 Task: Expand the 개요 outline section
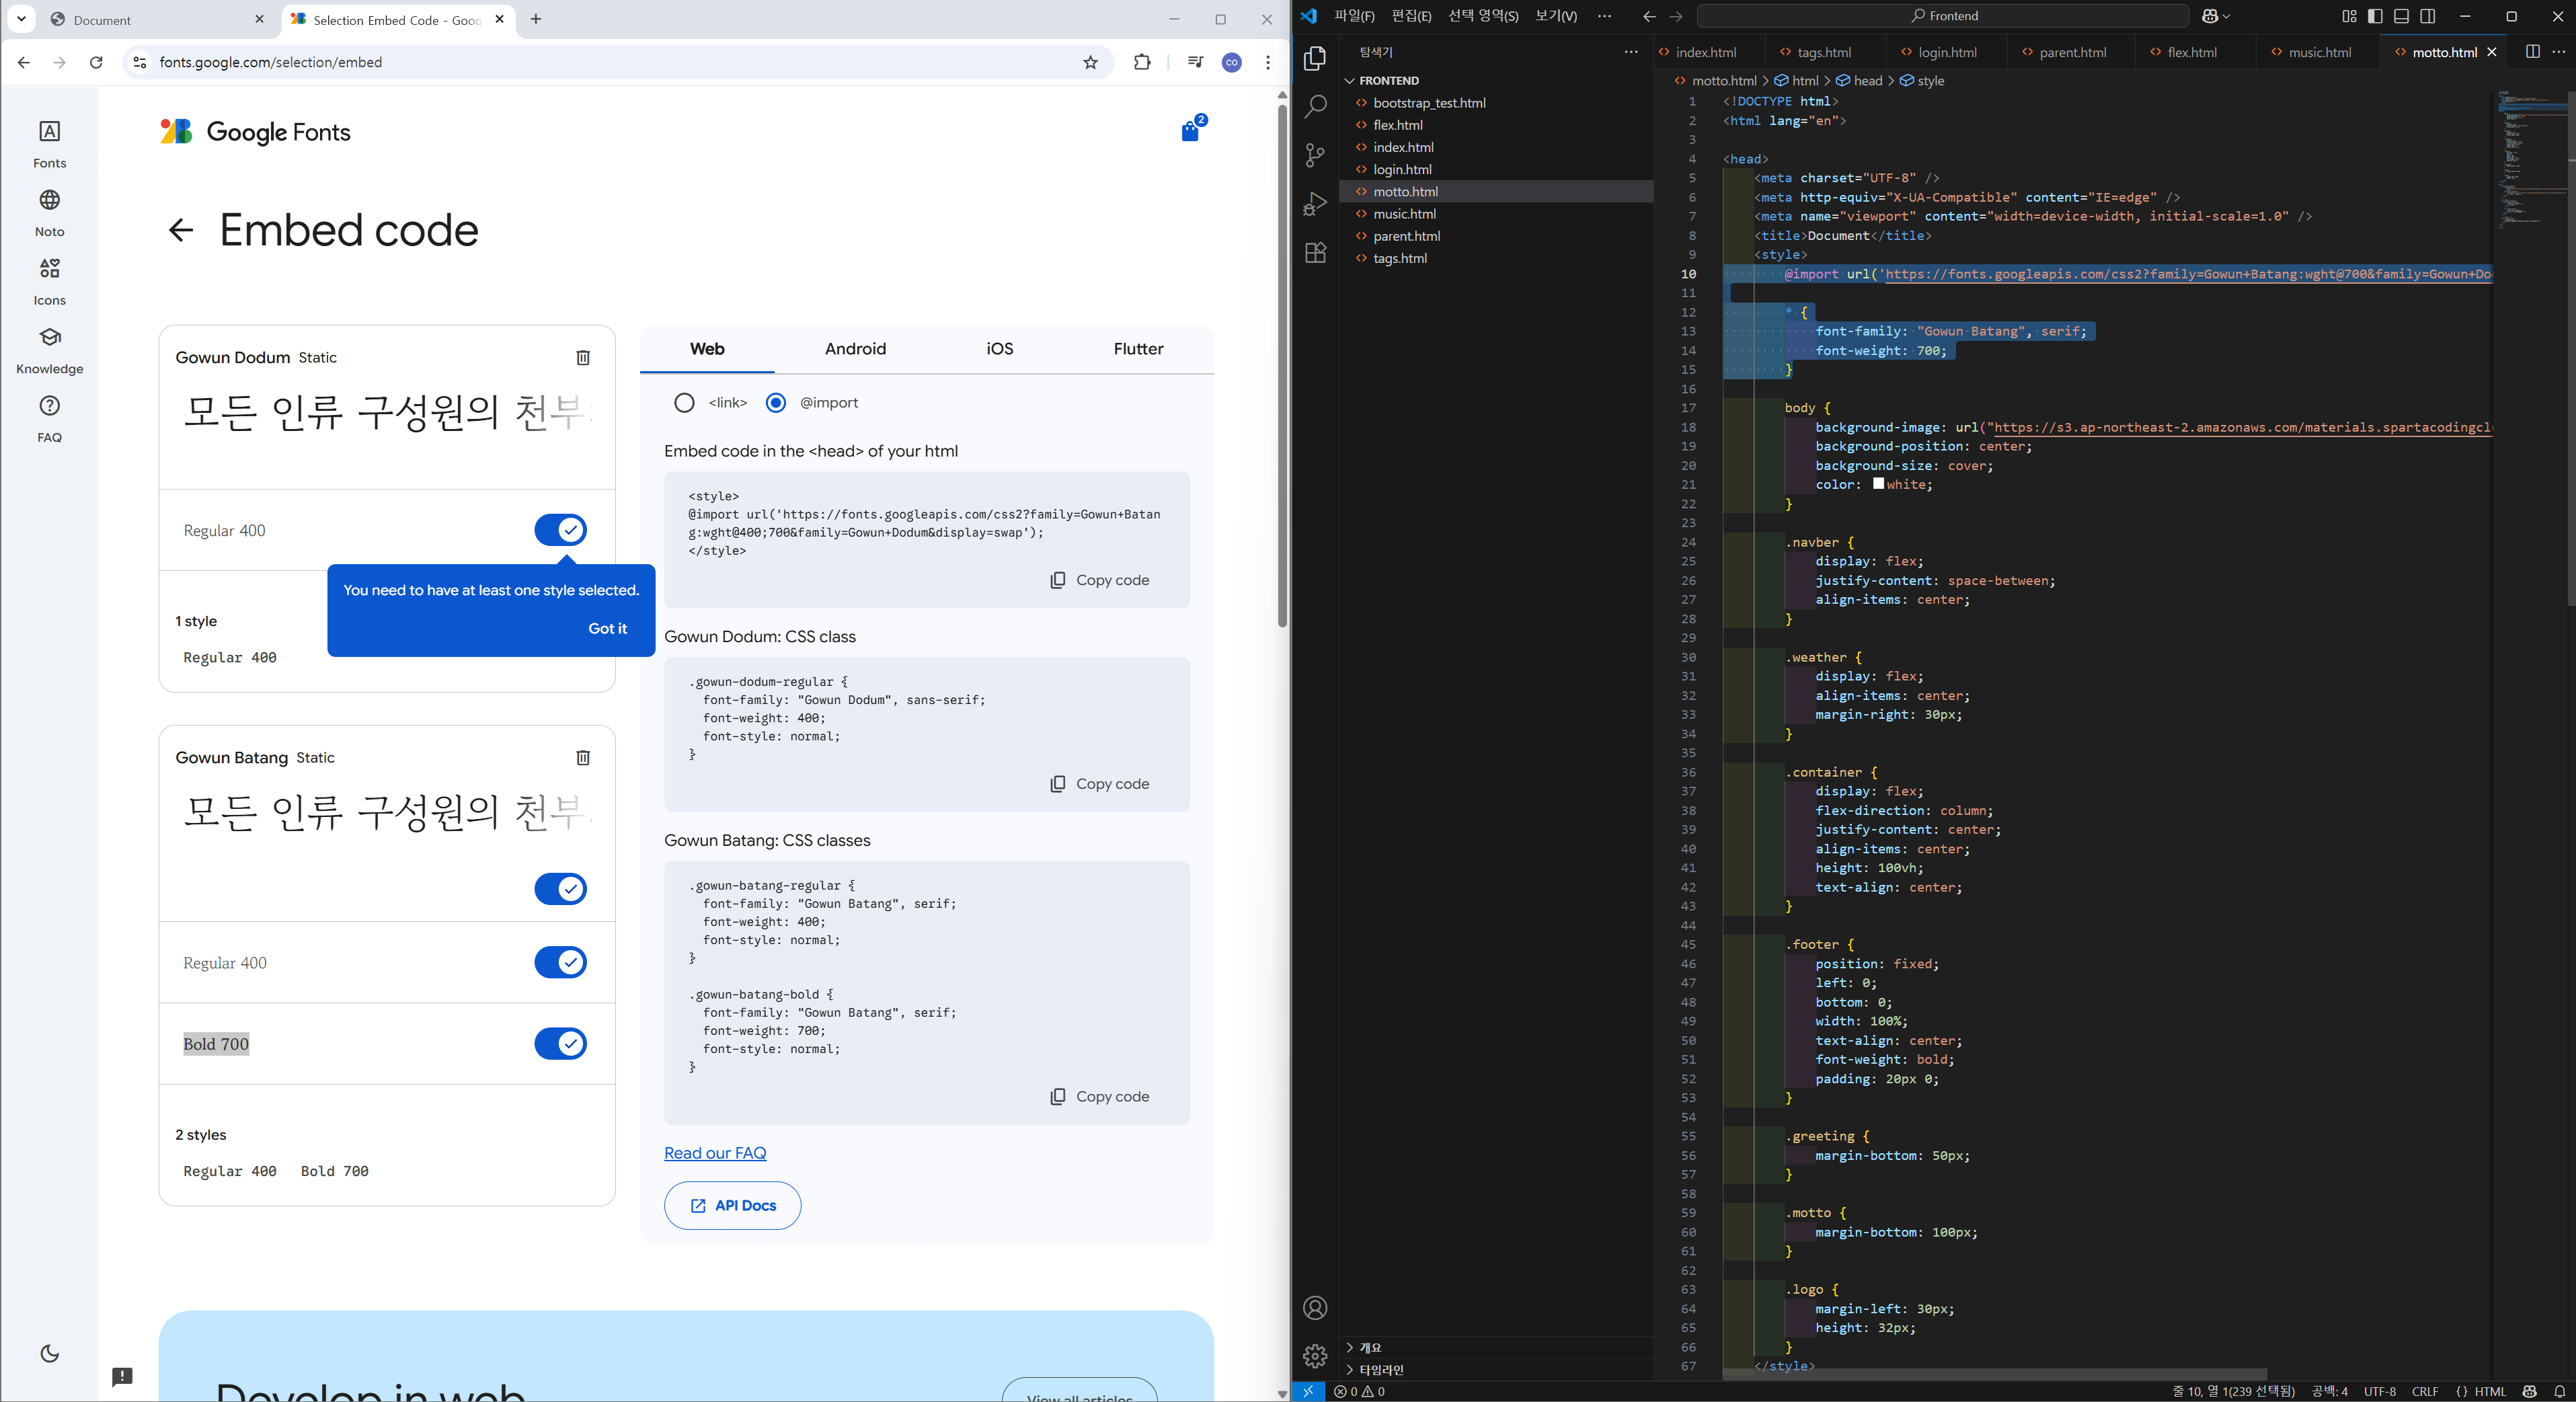click(x=1370, y=1348)
